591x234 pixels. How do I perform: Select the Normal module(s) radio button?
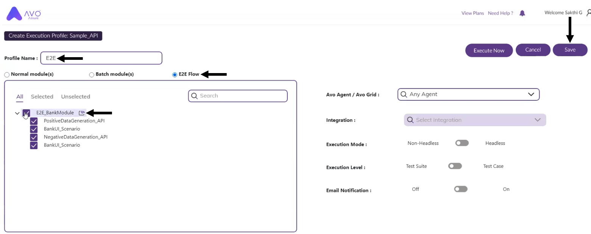coord(7,75)
